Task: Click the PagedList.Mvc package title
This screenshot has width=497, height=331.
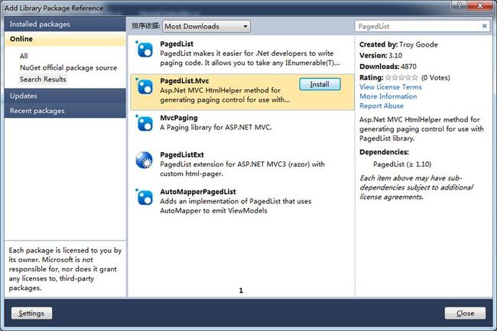Action: coord(184,81)
